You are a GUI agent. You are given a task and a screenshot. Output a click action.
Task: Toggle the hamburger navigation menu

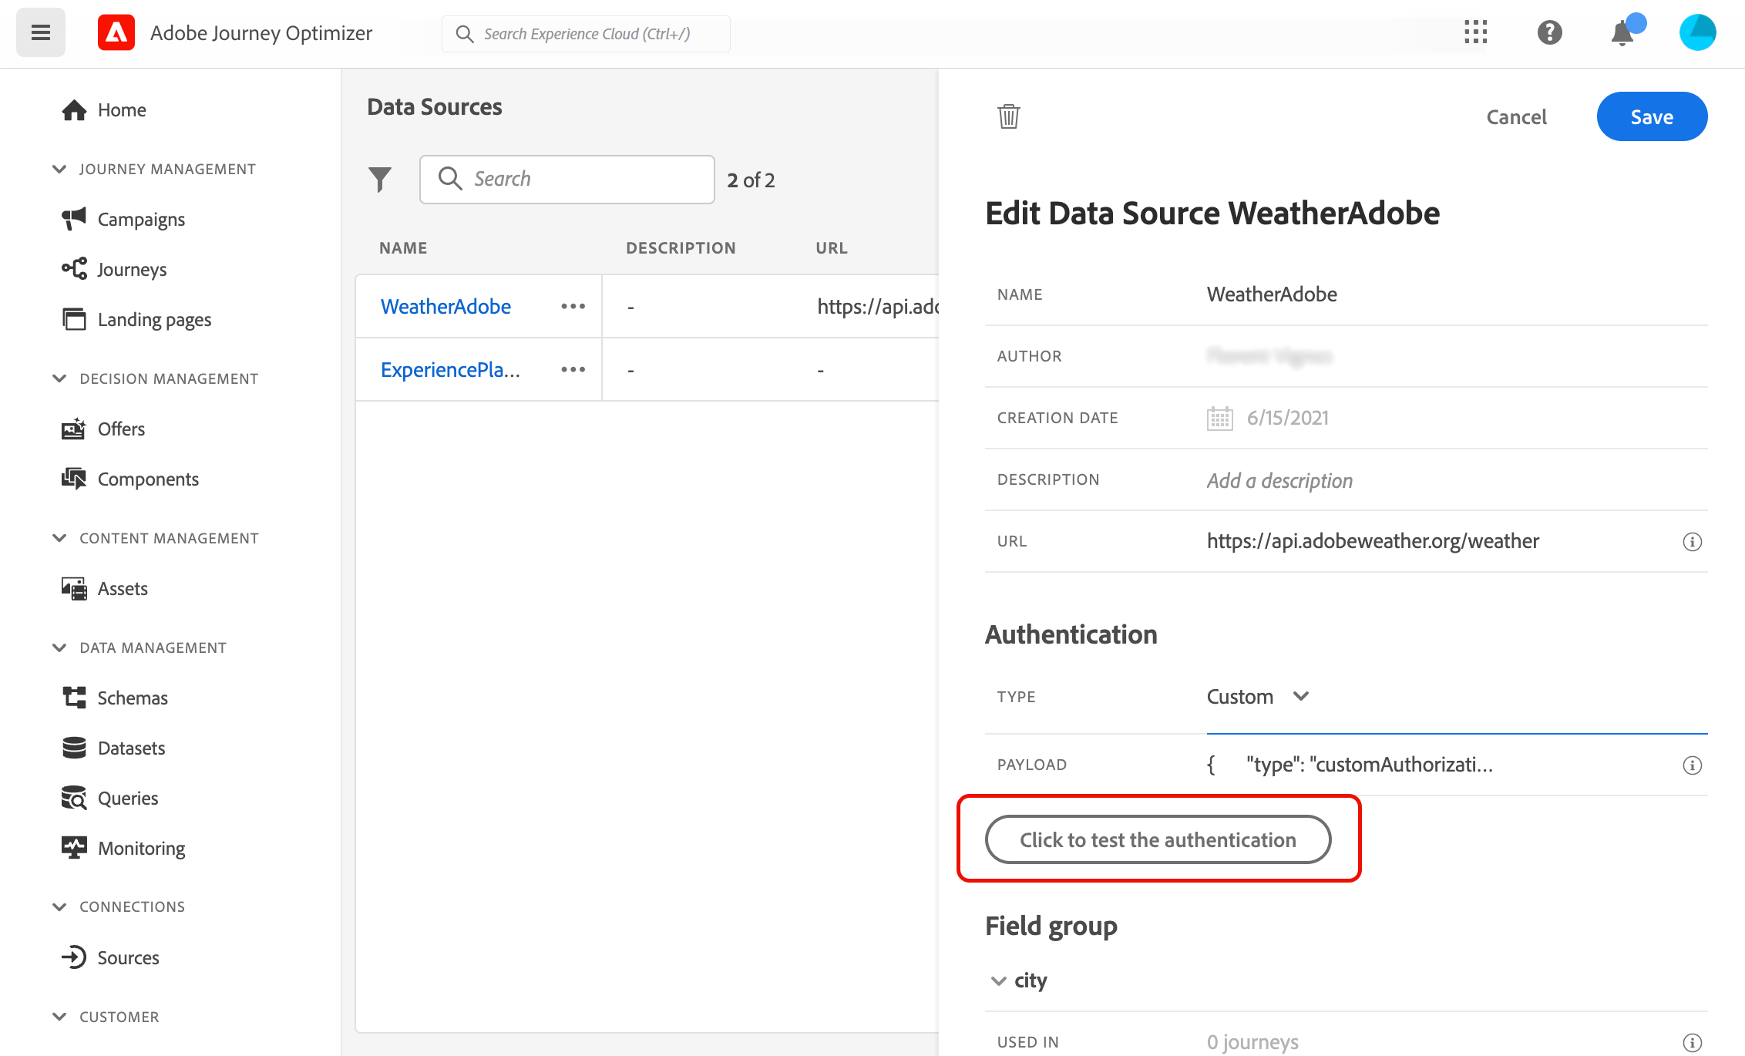click(x=41, y=32)
